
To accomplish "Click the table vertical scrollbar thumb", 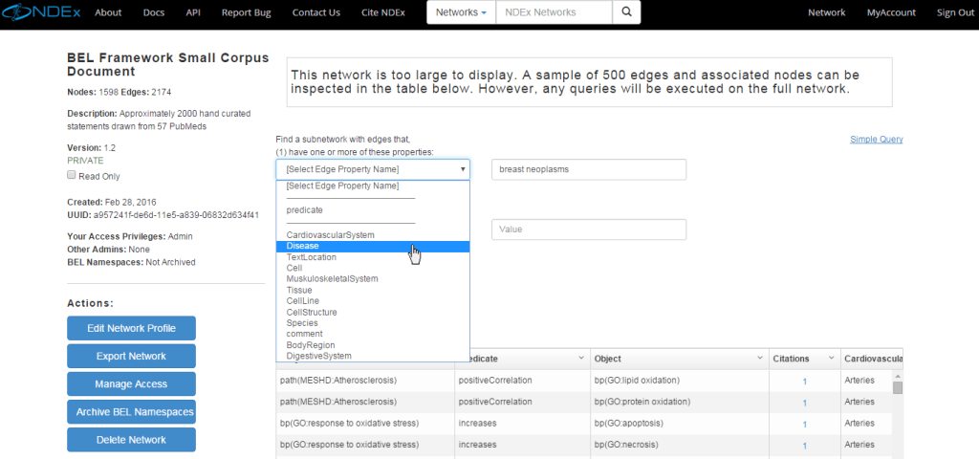I will click(x=898, y=388).
